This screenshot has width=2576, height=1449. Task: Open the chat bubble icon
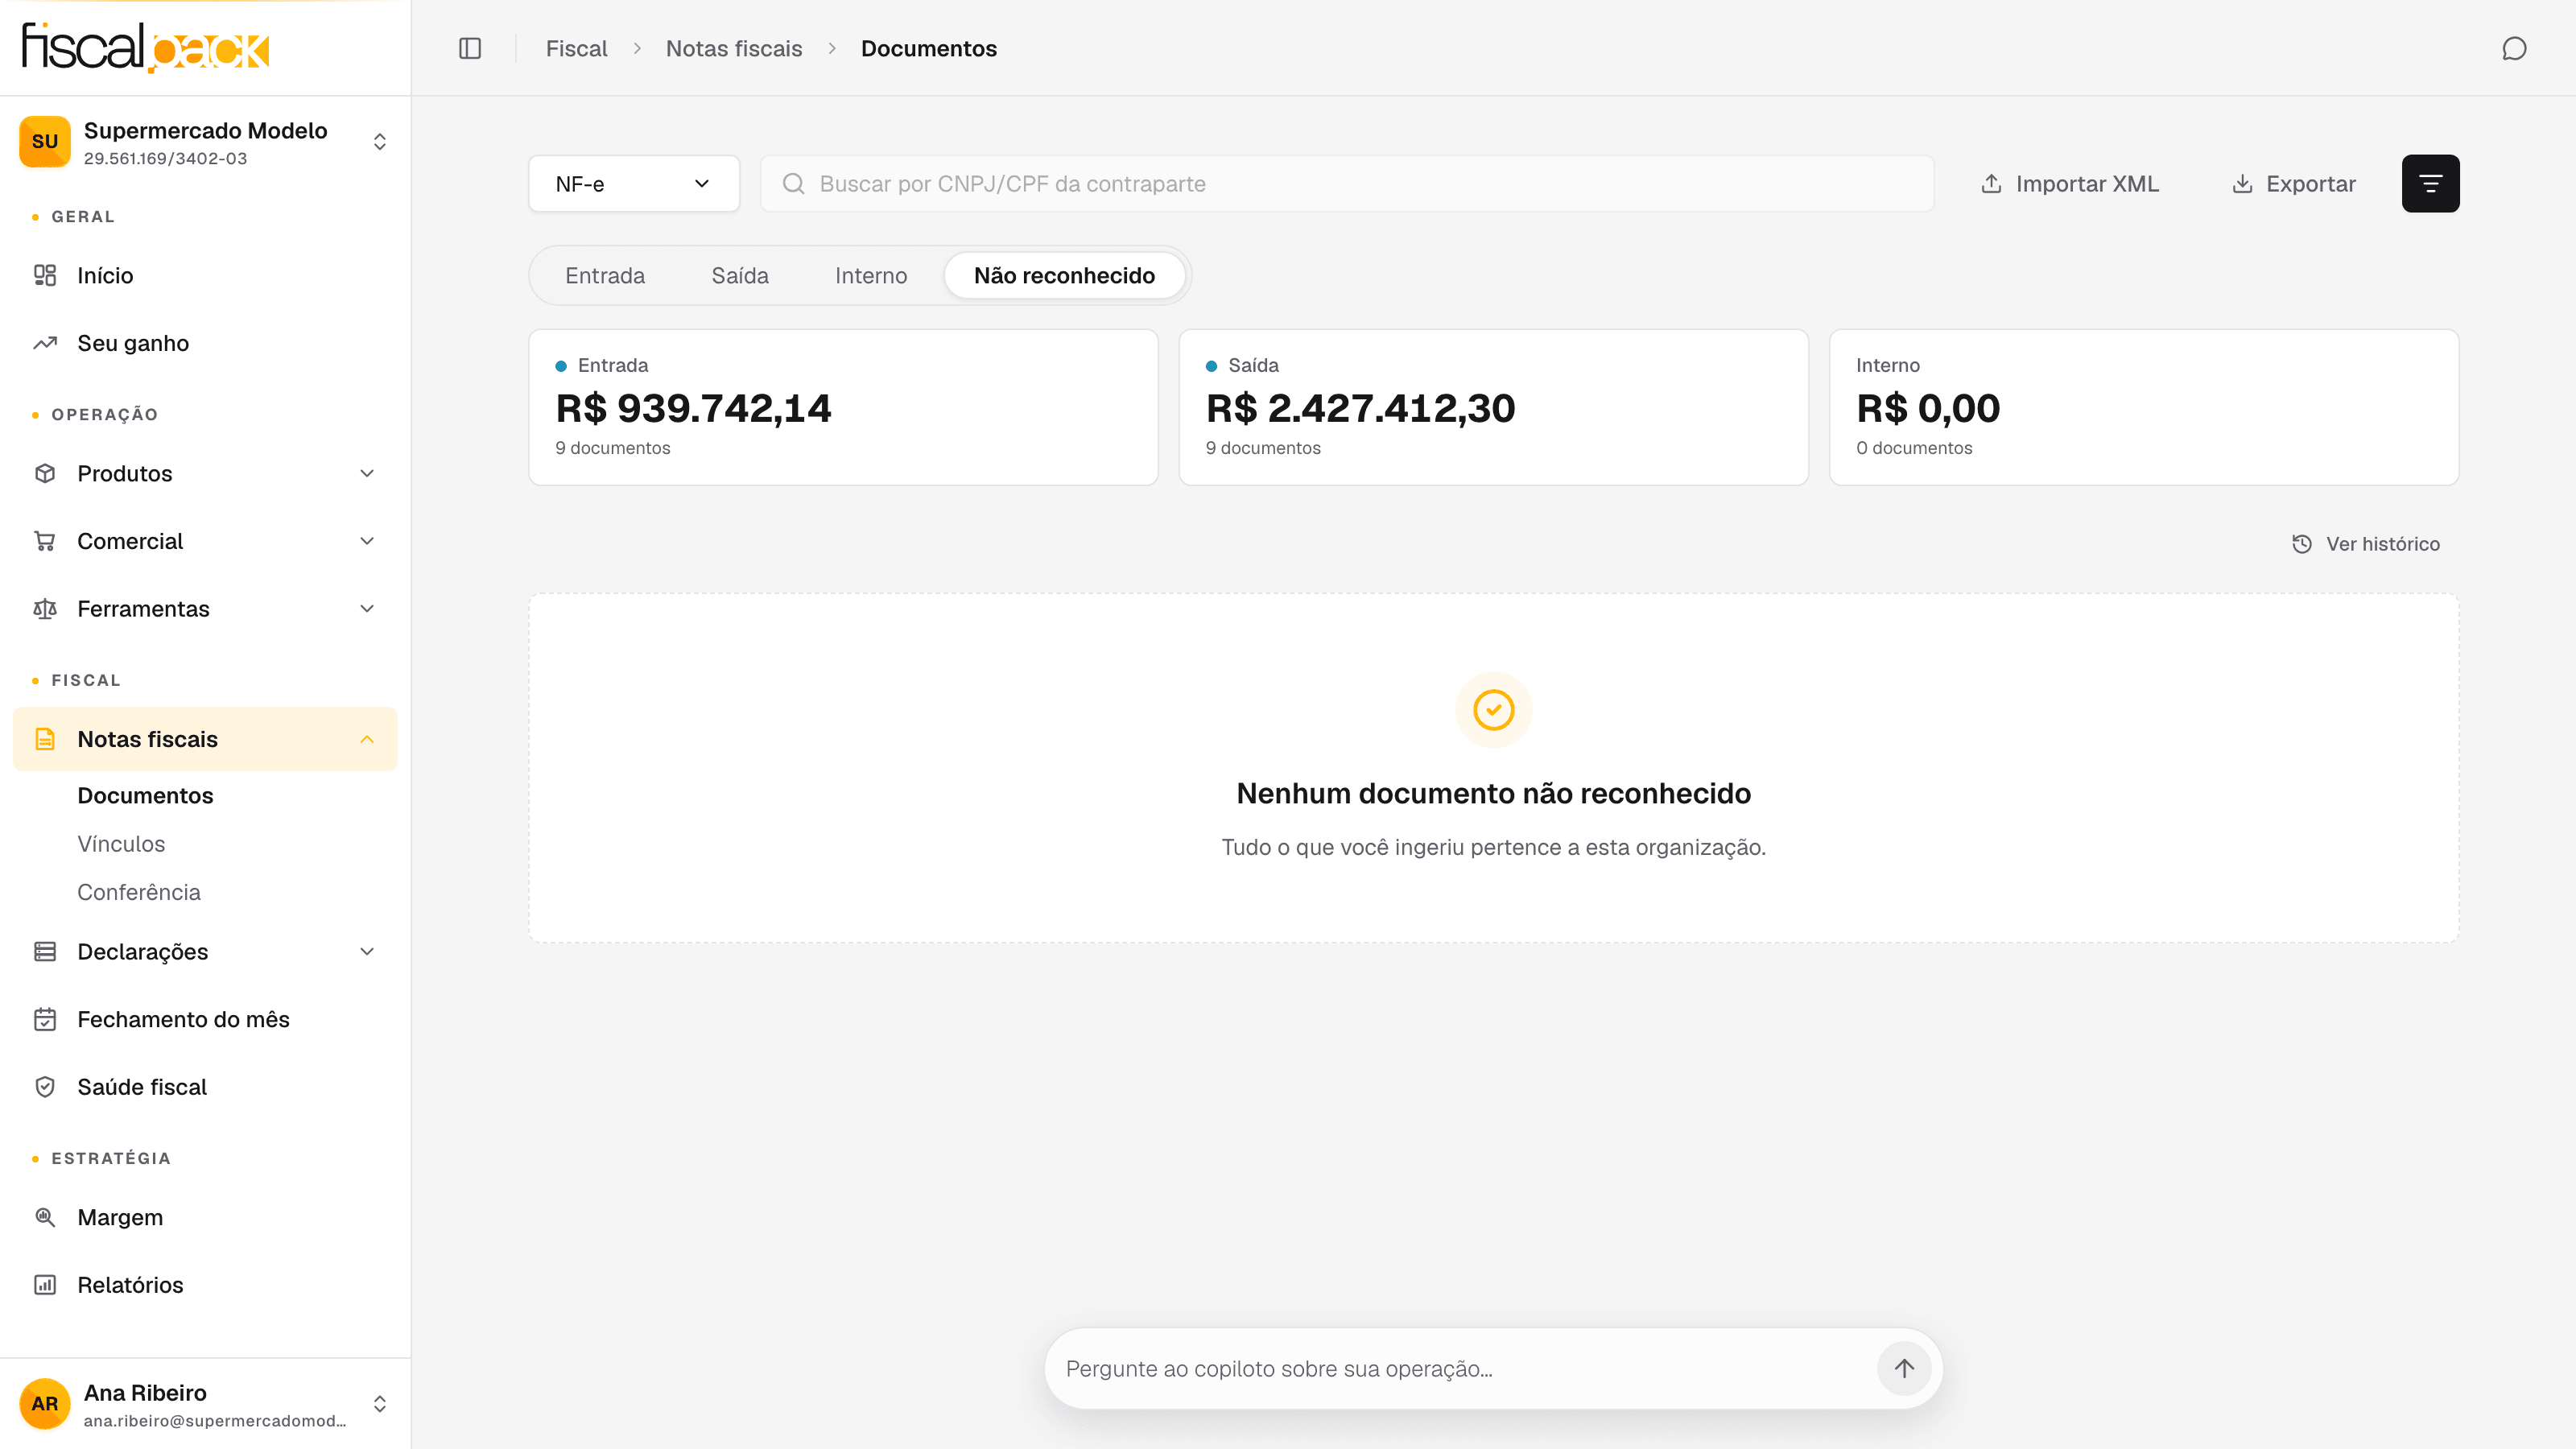click(2514, 48)
